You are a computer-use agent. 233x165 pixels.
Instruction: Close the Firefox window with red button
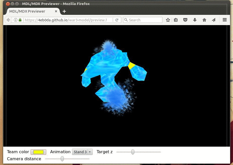coord(8,4)
